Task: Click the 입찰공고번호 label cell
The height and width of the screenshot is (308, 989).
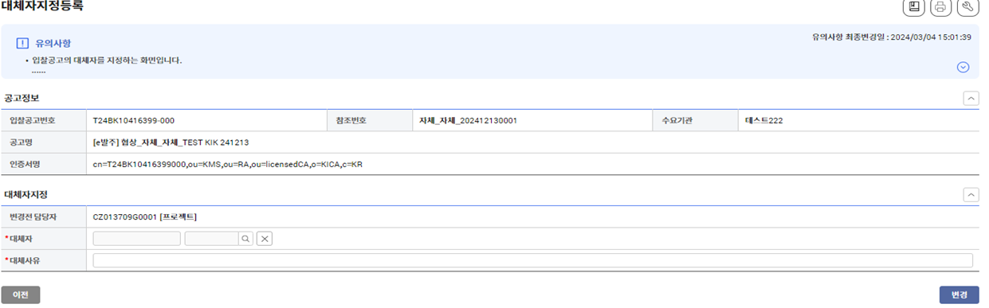Action: (44, 121)
